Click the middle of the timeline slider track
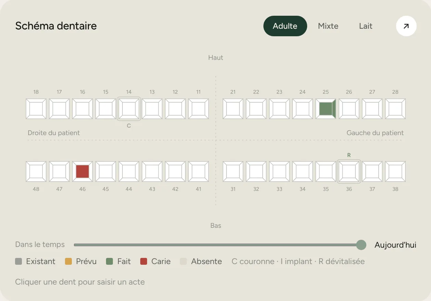The image size is (431, 301). point(218,245)
